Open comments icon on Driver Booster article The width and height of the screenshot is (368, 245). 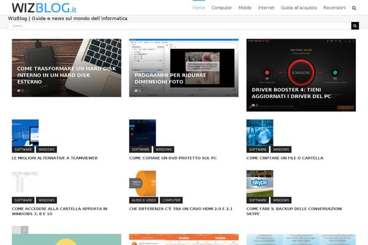253,105
